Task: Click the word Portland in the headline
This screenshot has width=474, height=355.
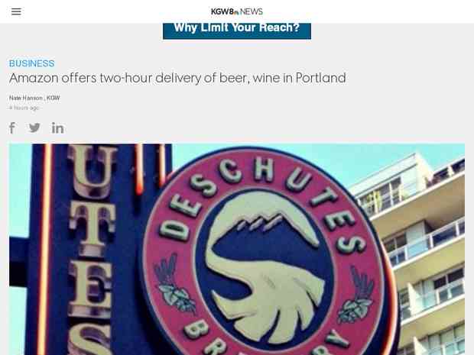Action: pyautogui.click(x=321, y=78)
